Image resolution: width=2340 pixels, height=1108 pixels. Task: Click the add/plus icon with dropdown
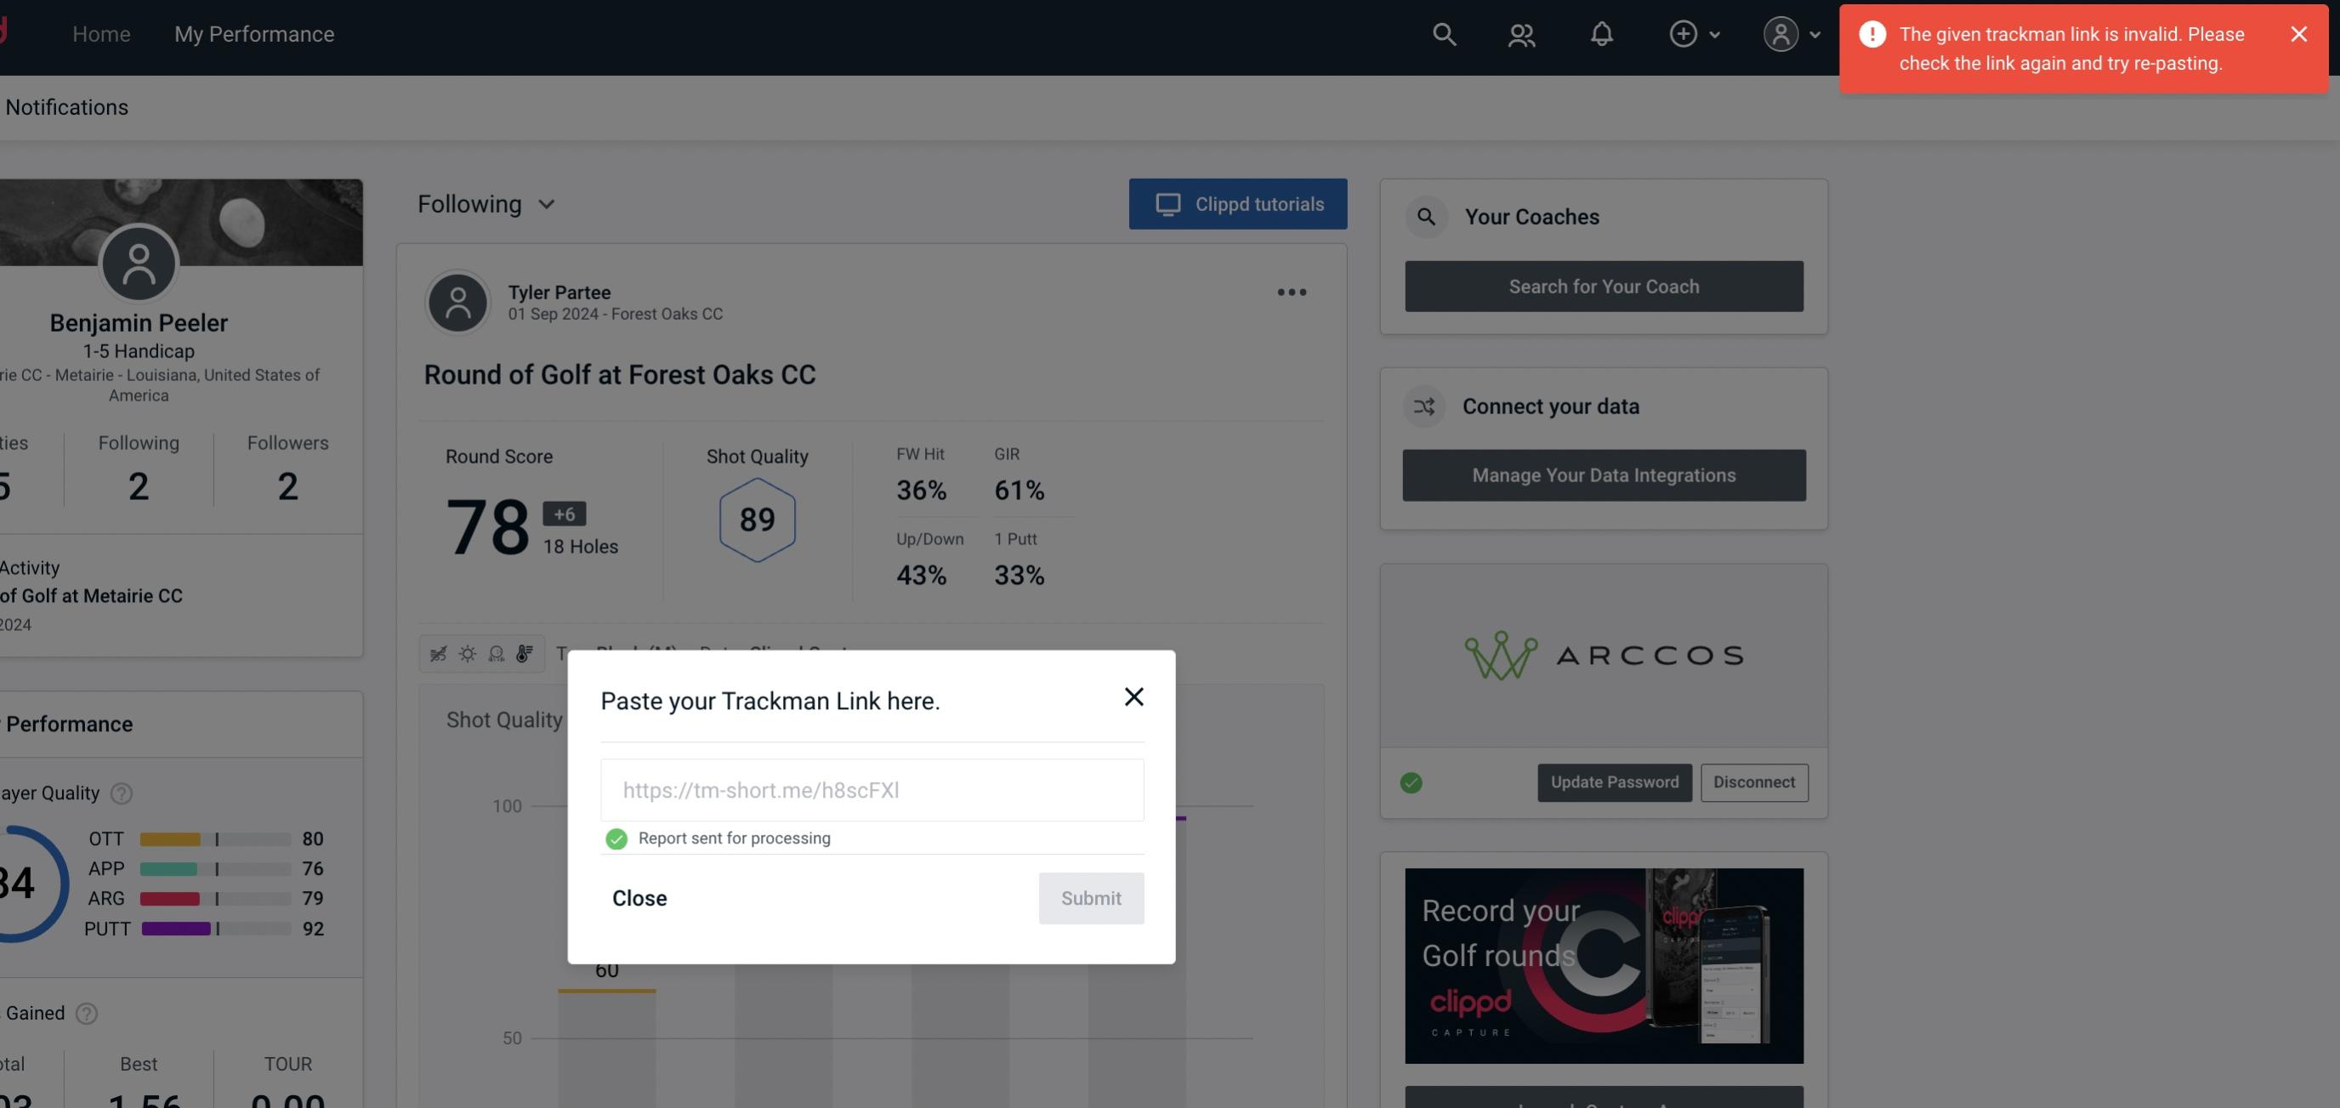click(x=1692, y=31)
